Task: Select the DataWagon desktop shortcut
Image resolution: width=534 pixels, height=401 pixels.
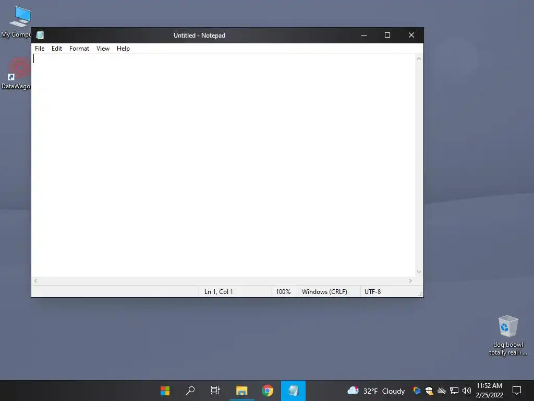Action: (x=16, y=73)
